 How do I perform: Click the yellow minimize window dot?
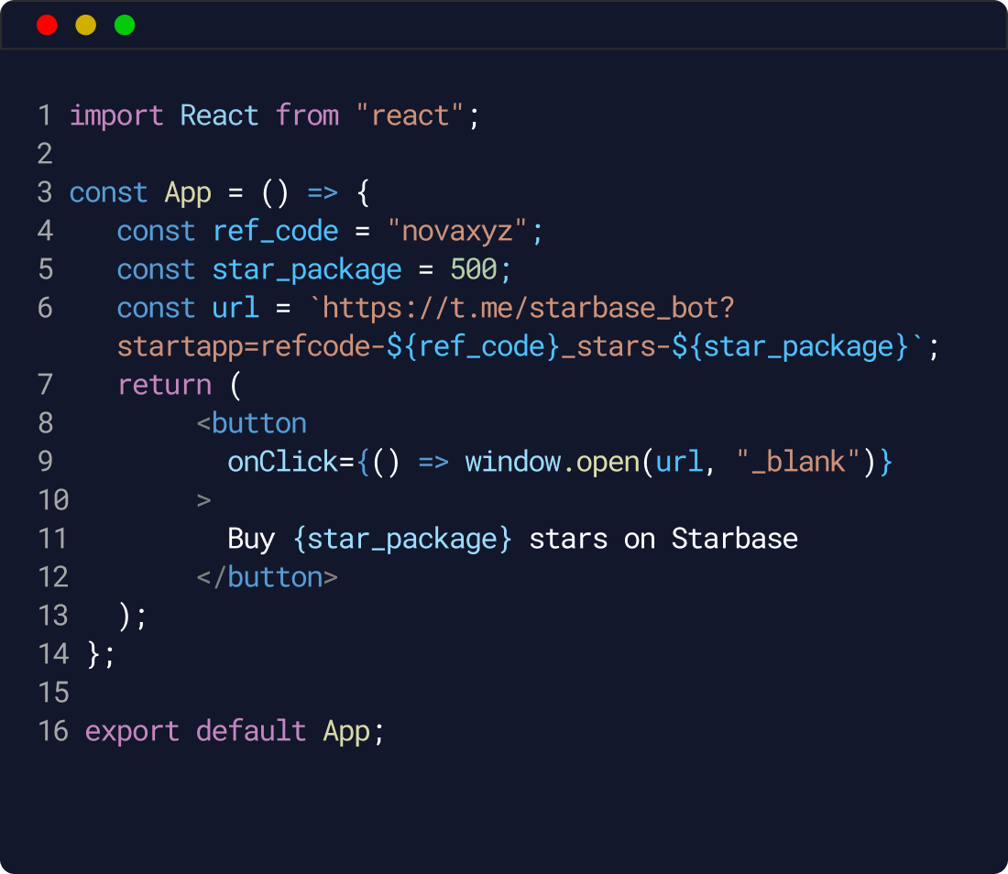(x=85, y=26)
